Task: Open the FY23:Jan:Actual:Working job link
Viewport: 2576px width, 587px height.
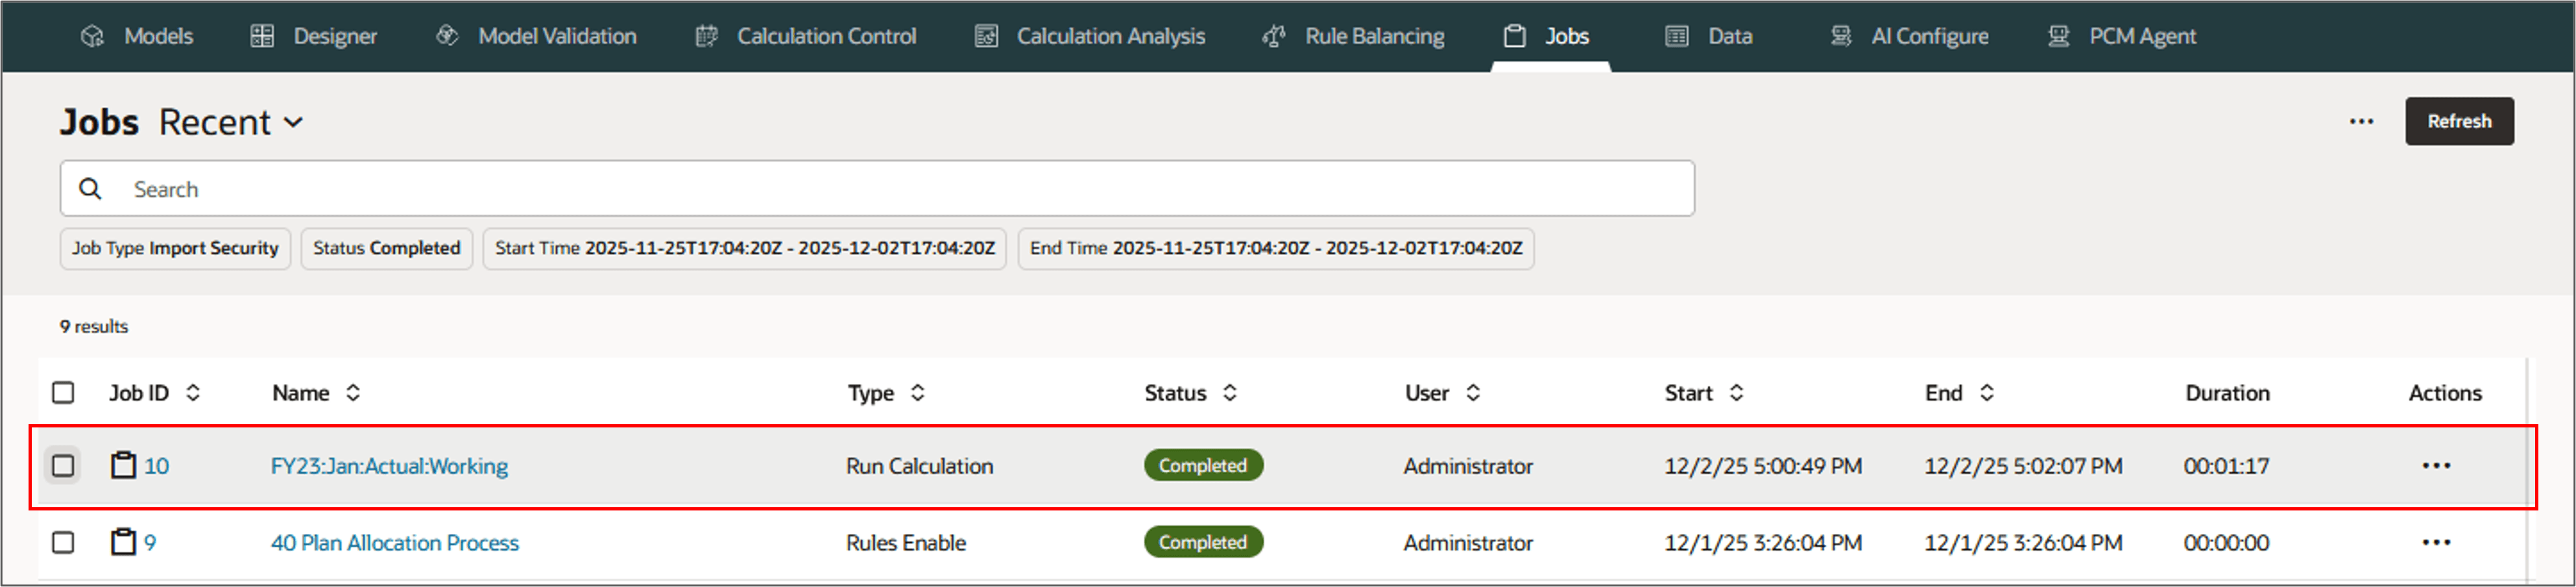Action: tap(389, 466)
